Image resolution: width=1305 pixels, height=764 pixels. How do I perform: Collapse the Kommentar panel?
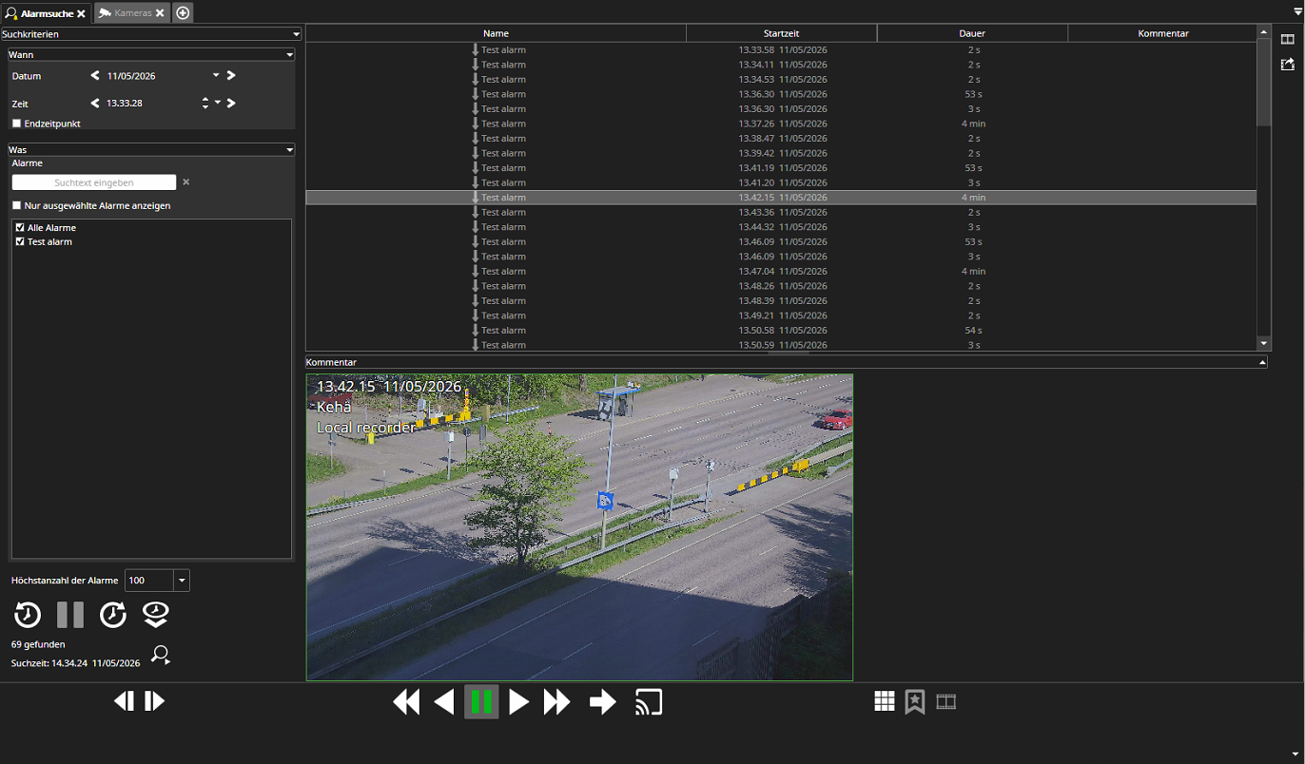1262,362
